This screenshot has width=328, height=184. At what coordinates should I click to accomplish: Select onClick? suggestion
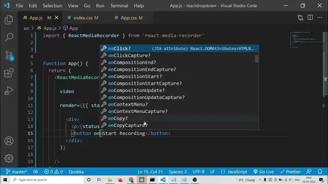click(x=179, y=49)
